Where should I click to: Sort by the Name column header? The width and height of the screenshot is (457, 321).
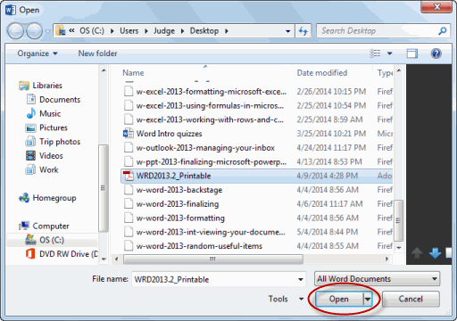pos(133,73)
